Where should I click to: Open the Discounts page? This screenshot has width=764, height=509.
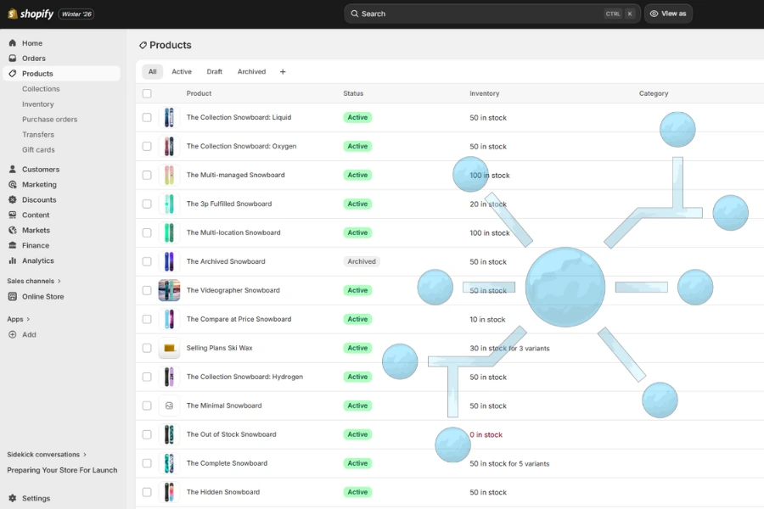pos(38,199)
